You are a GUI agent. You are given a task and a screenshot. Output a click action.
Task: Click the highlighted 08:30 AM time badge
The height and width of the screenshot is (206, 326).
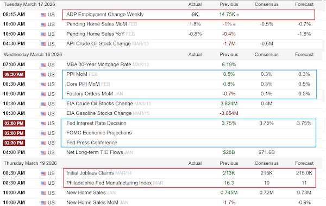coord(14,74)
